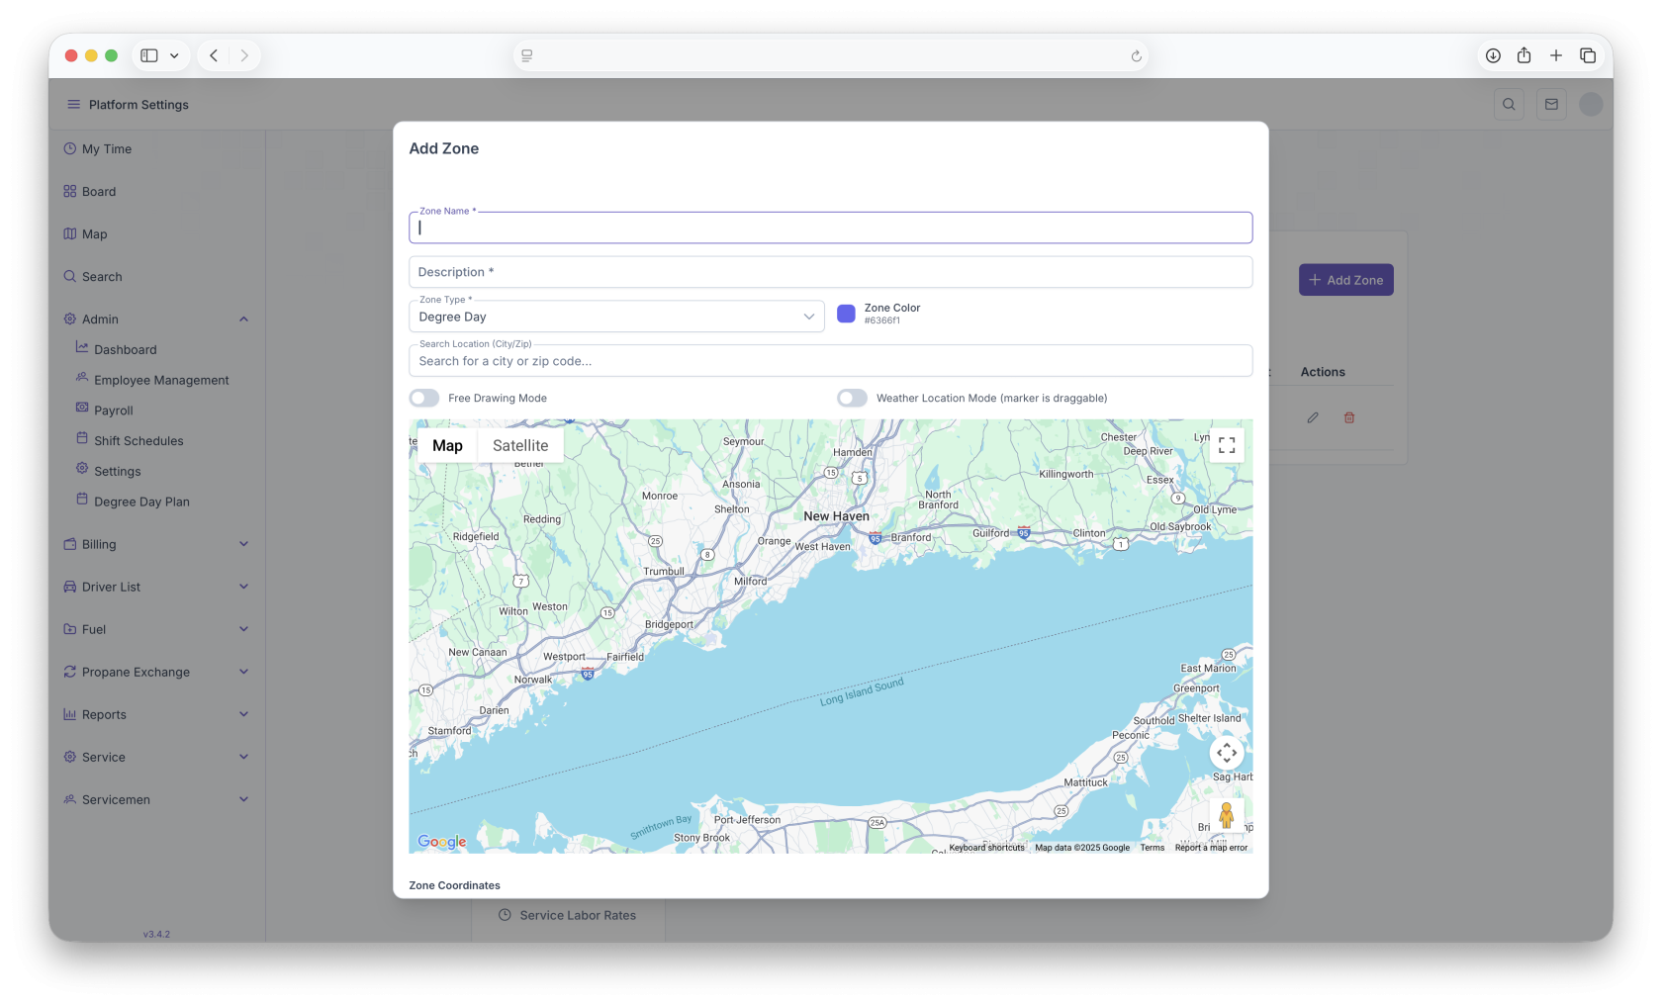Screen dimensions: 1662x1006
Task: Click the Search Location city/zip field
Action: pyautogui.click(x=830, y=361)
